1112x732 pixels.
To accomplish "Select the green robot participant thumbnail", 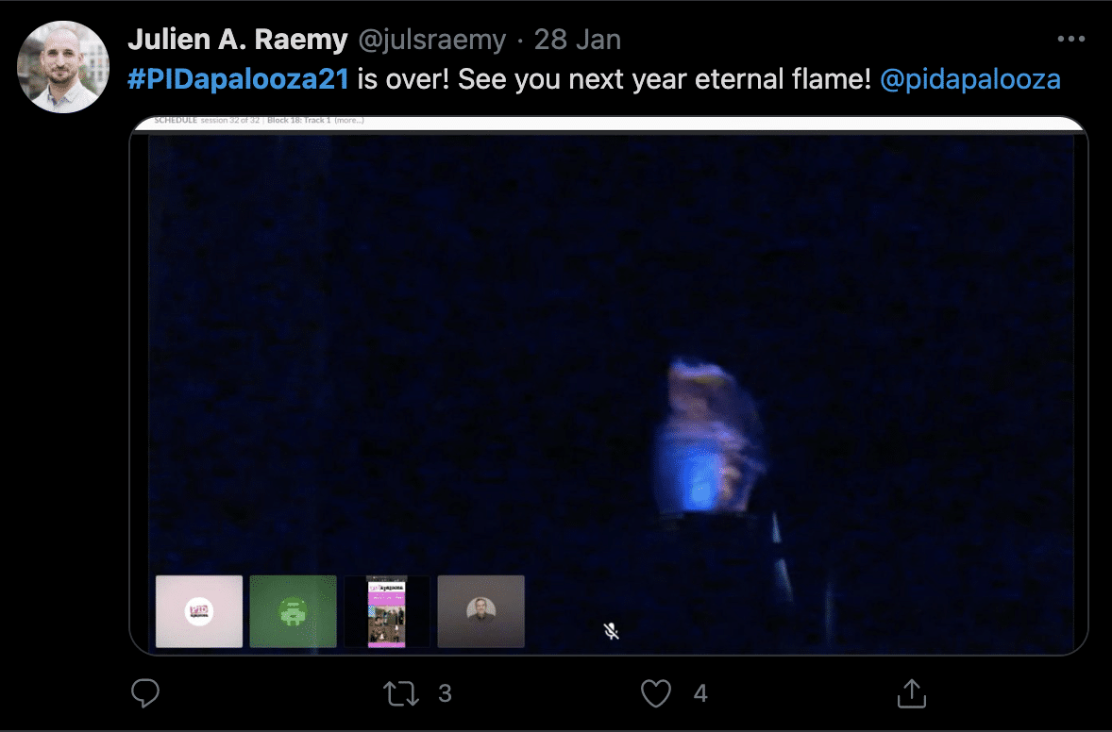I will pyautogui.click(x=293, y=611).
